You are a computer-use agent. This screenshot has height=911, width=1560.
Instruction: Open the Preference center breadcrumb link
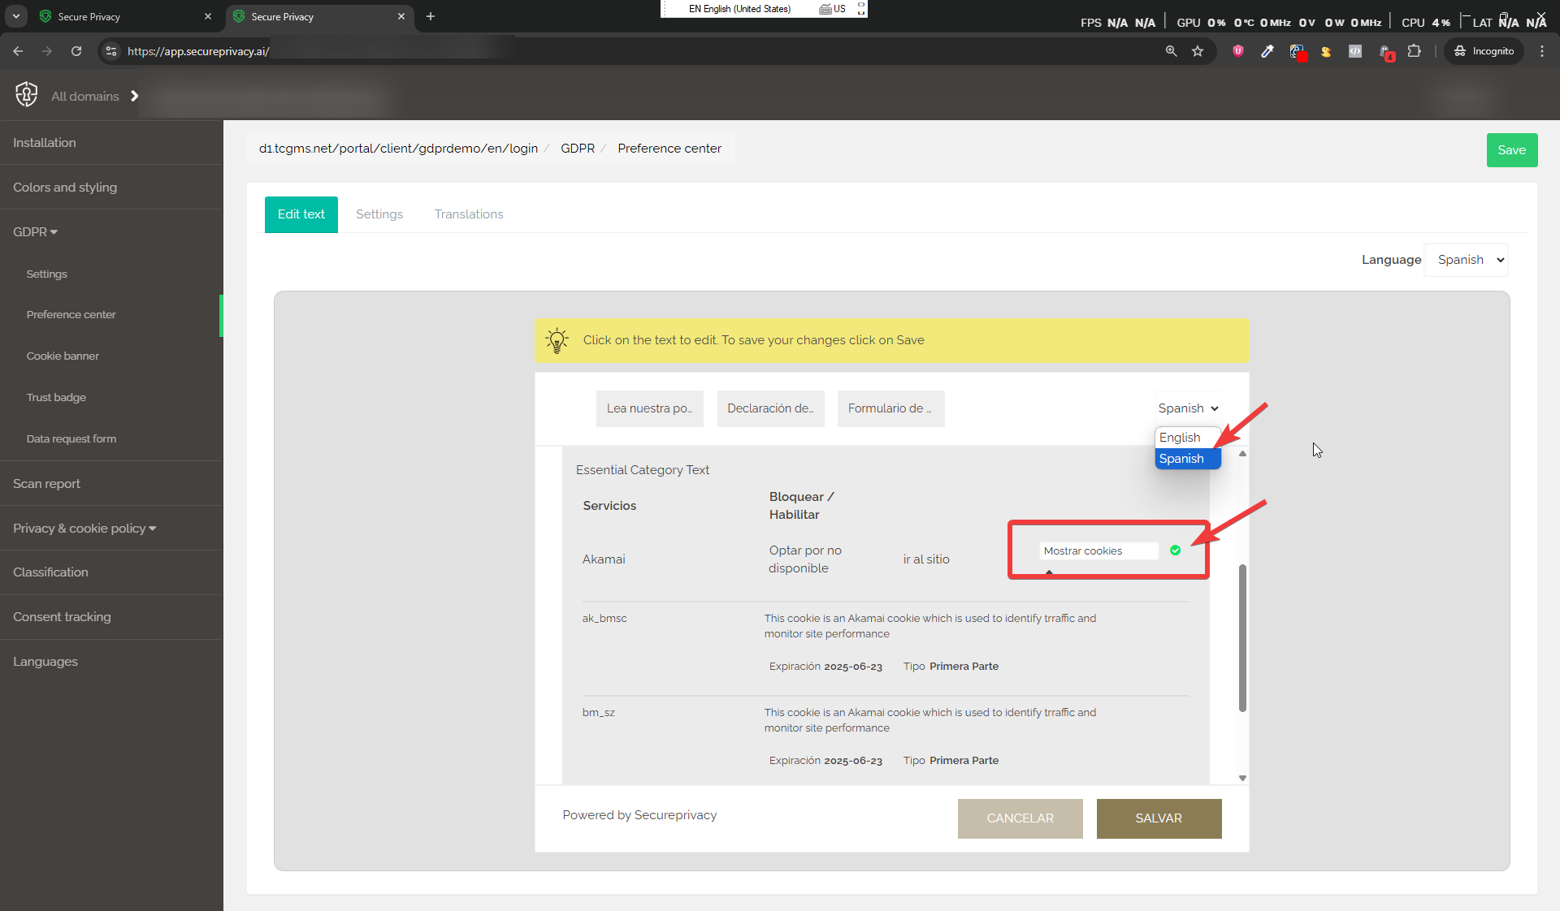[x=669, y=148]
